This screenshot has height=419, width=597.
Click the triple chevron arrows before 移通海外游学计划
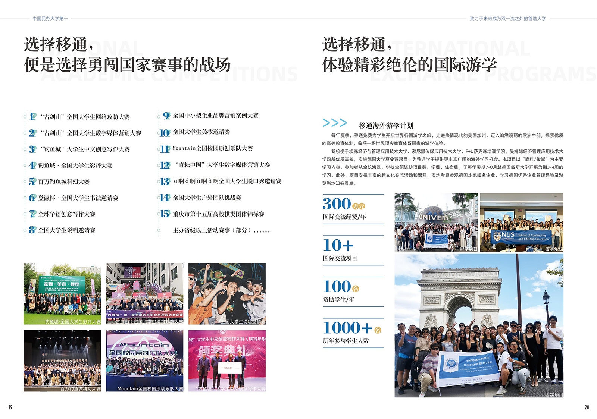tap(335, 123)
